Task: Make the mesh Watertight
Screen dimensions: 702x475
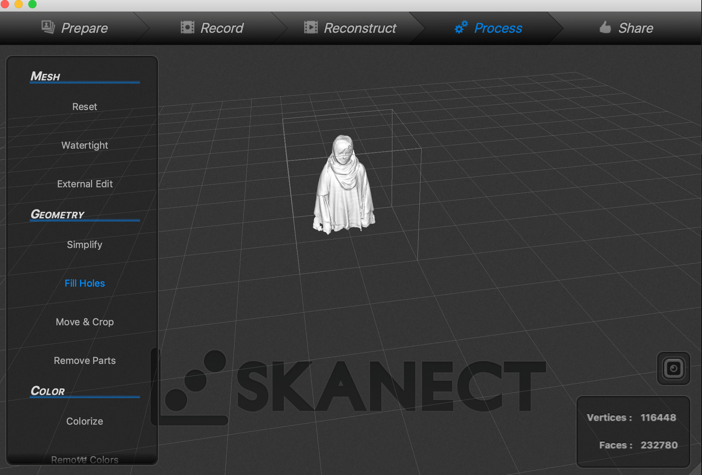Action: coord(84,145)
